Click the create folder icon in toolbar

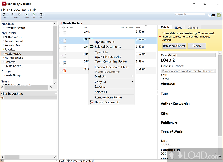coord(13,14)
